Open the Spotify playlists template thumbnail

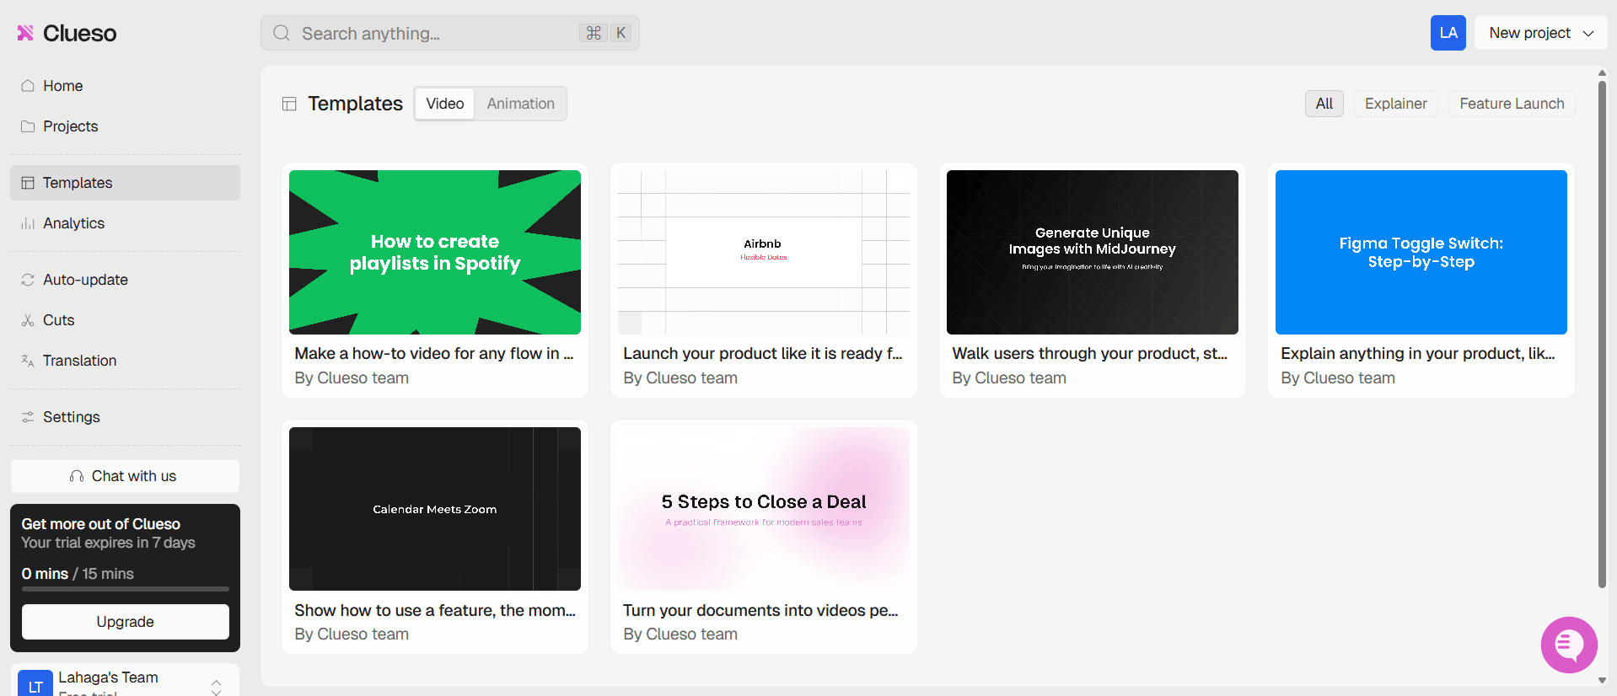[435, 252]
